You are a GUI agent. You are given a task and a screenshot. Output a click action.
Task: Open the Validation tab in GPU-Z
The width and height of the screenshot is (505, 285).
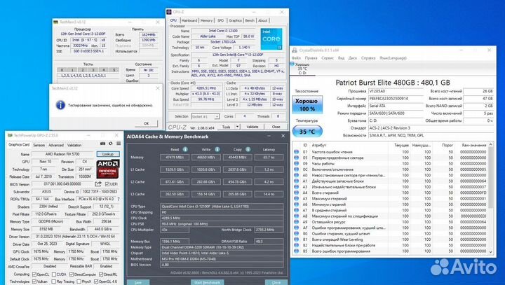[x=74, y=145]
